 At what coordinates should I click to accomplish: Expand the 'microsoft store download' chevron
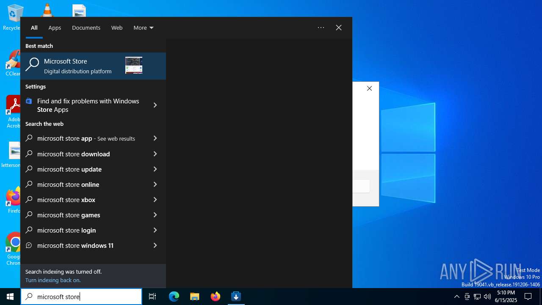tap(155, 154)
